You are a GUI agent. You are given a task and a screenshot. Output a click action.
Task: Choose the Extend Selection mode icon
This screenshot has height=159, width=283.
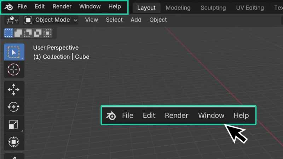tap(18, 33)
